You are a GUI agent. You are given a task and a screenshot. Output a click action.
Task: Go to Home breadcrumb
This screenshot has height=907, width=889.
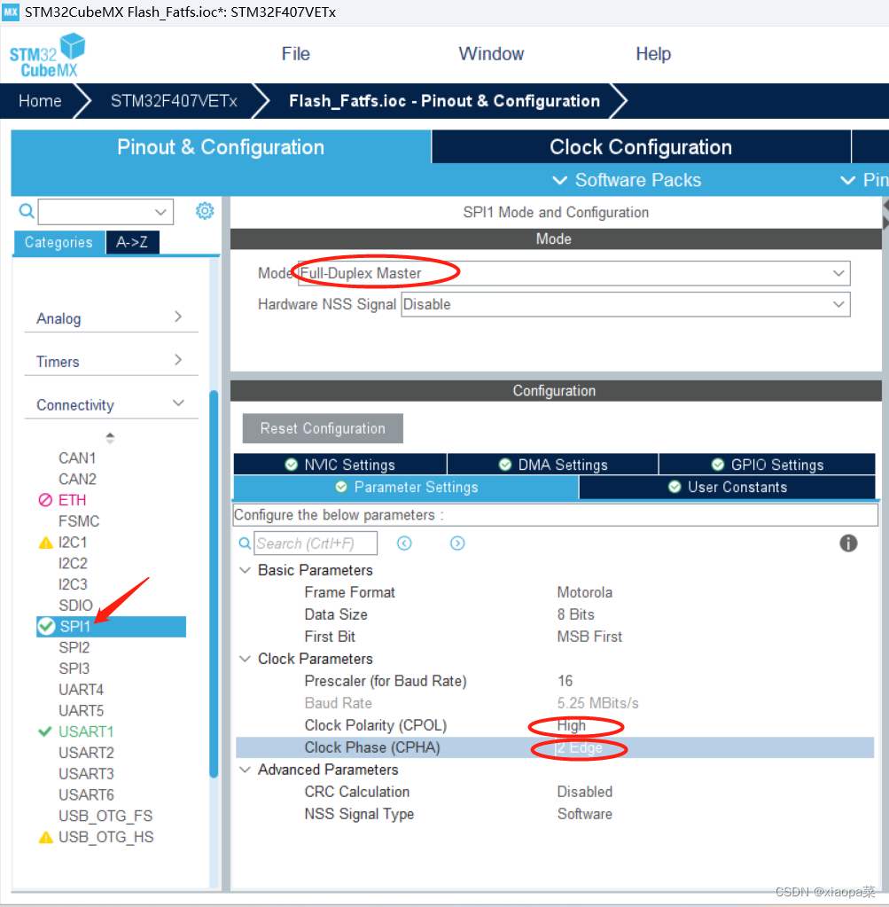click(x=40, y=101)
